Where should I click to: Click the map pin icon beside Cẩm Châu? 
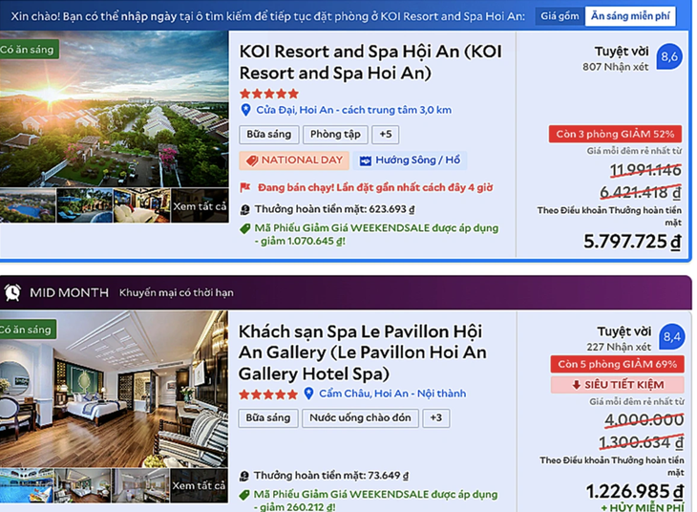308,394
